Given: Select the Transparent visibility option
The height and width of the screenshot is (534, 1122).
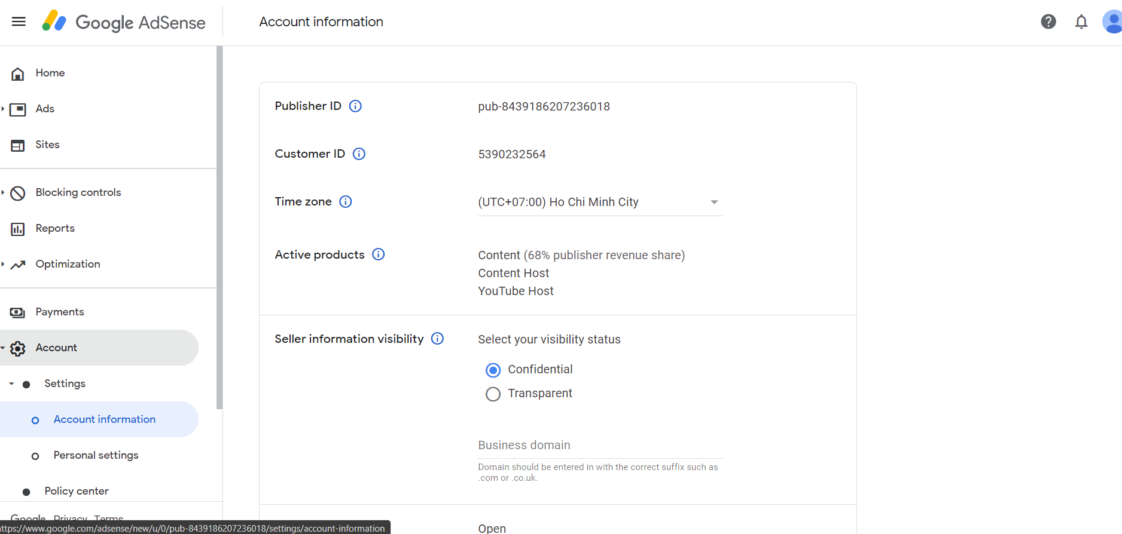Looking at the screenshot, I should 493,394.
